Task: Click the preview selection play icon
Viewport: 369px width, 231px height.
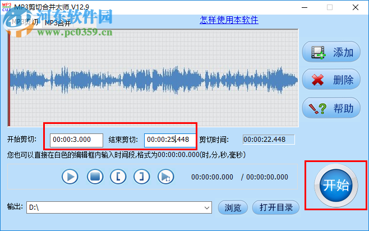Action: pos(166,177)
